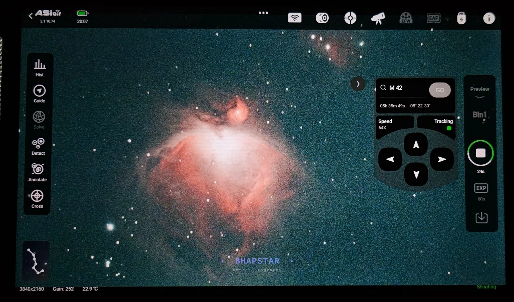Viewport: 514px width, 302px height.
Task: Open the Preview mode dropdown
Action: pyautogui.click(x=480, y=92)
